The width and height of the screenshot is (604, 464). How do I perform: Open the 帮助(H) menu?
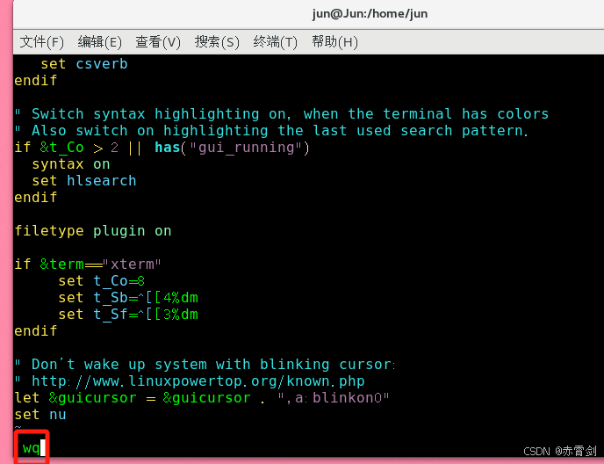[334, 41]
